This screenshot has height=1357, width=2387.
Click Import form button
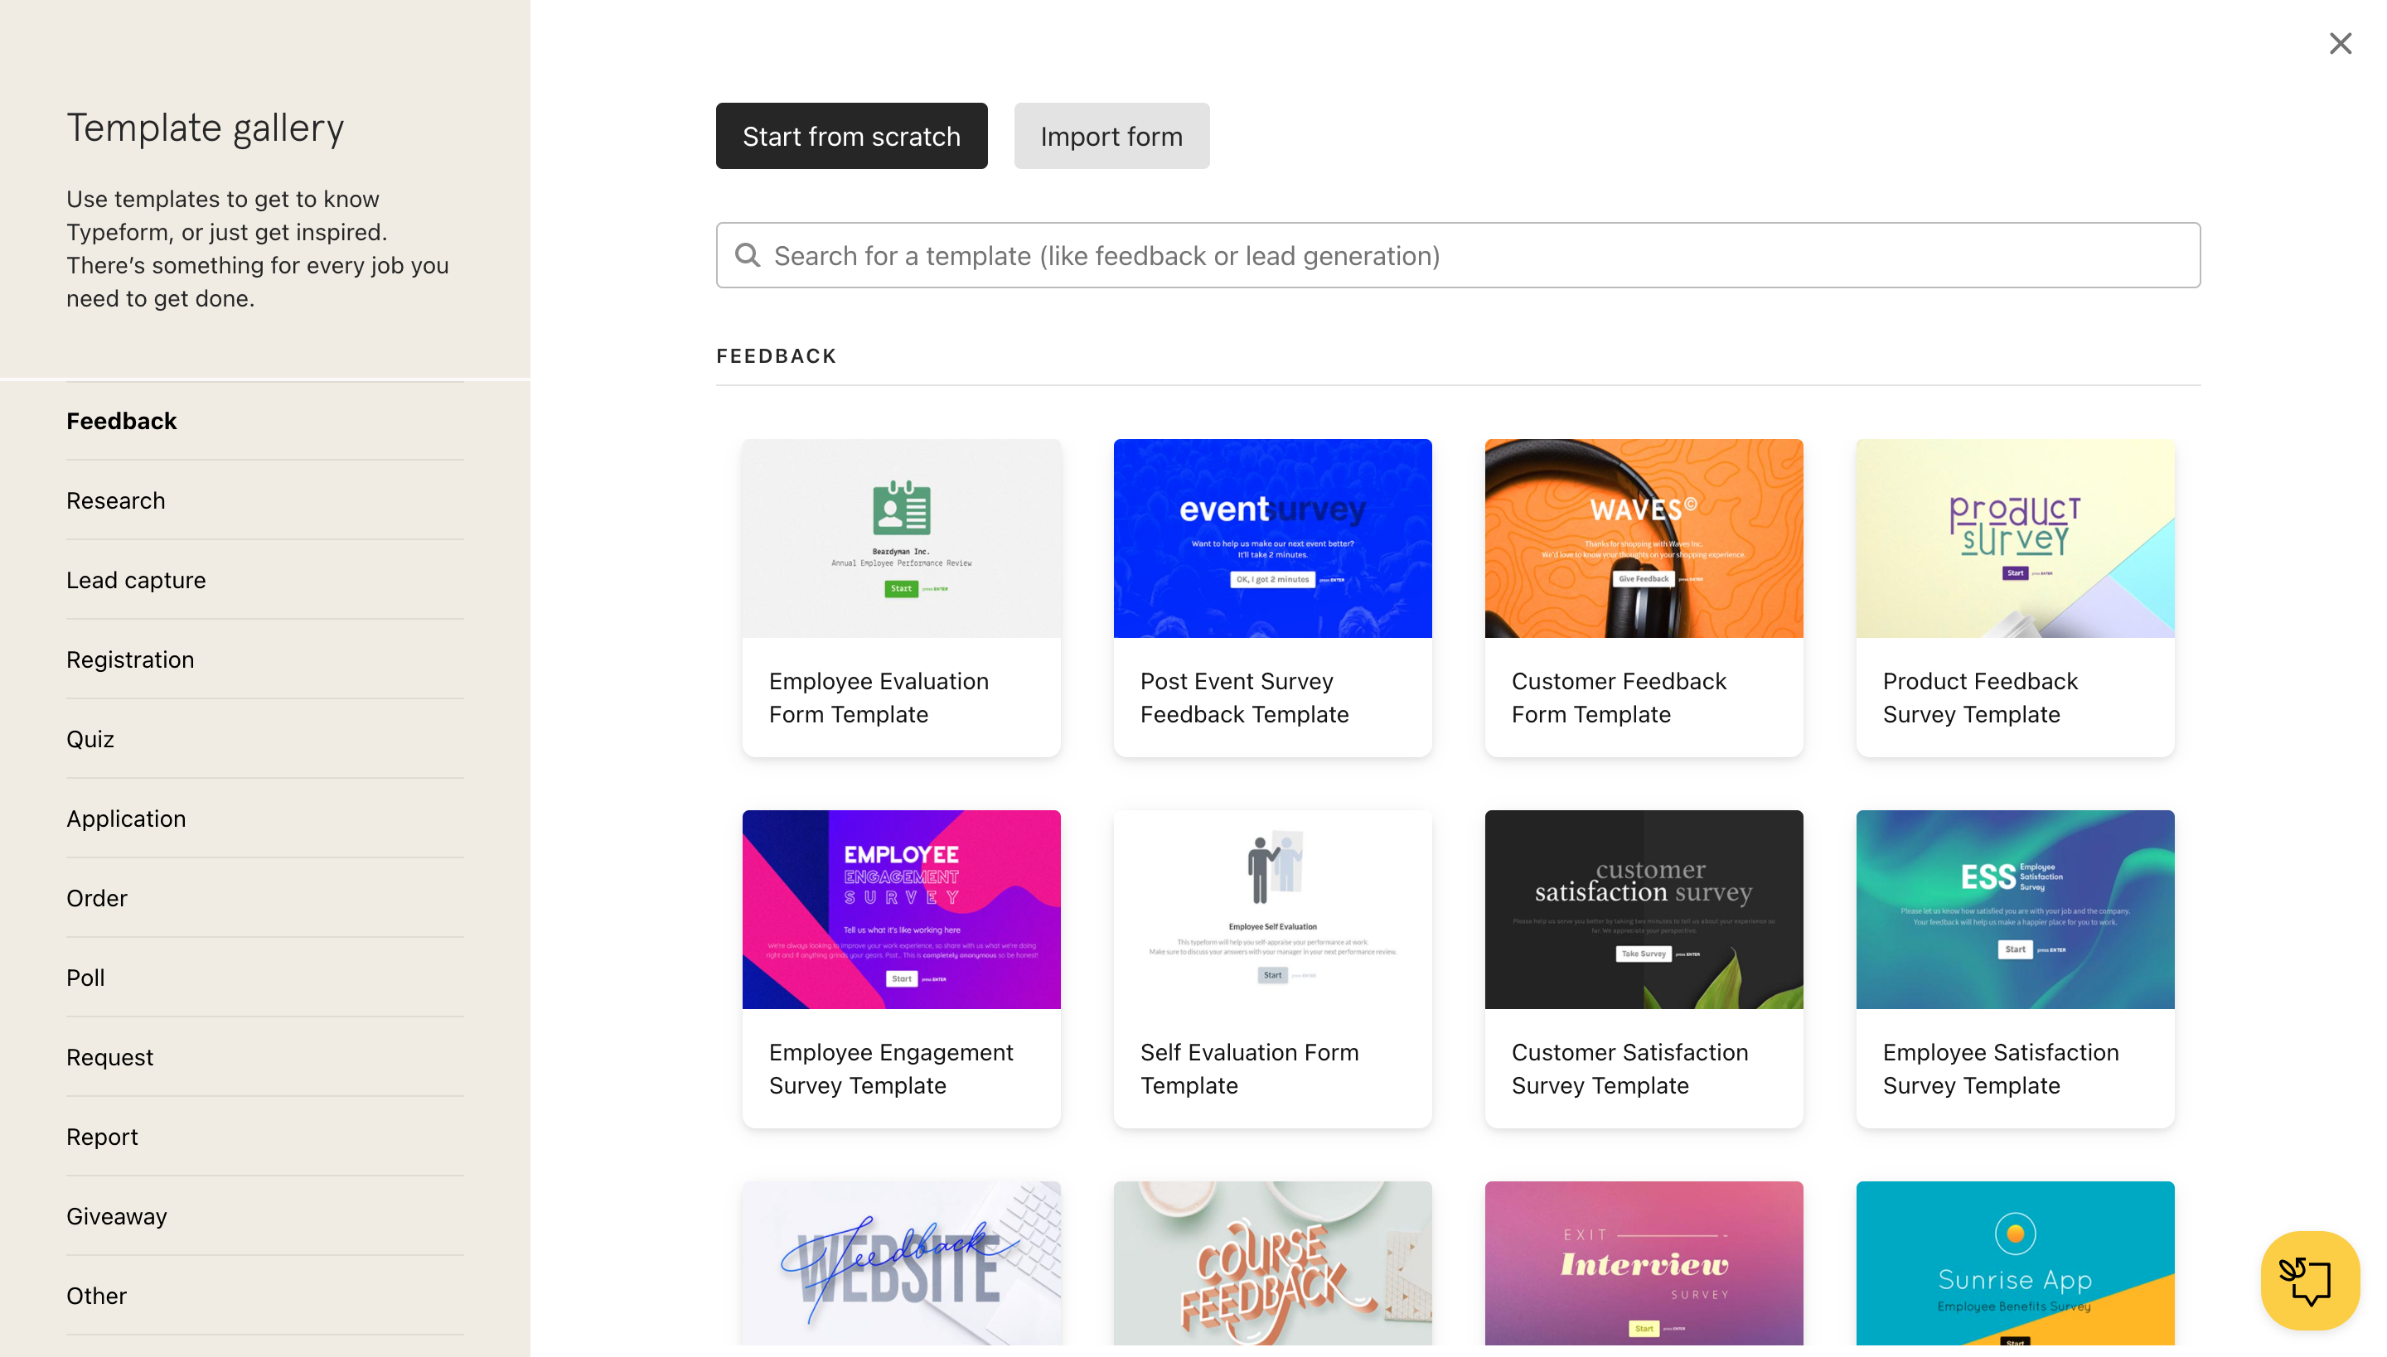[1111, 136]
